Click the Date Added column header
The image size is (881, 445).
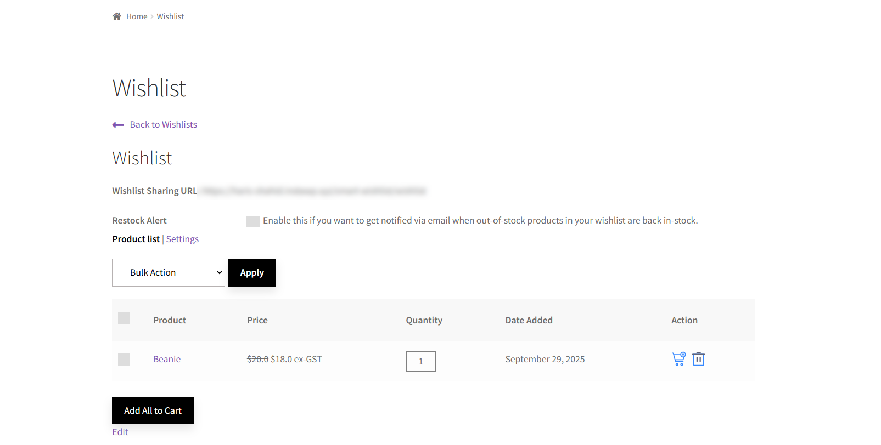[x=529, y=321]
